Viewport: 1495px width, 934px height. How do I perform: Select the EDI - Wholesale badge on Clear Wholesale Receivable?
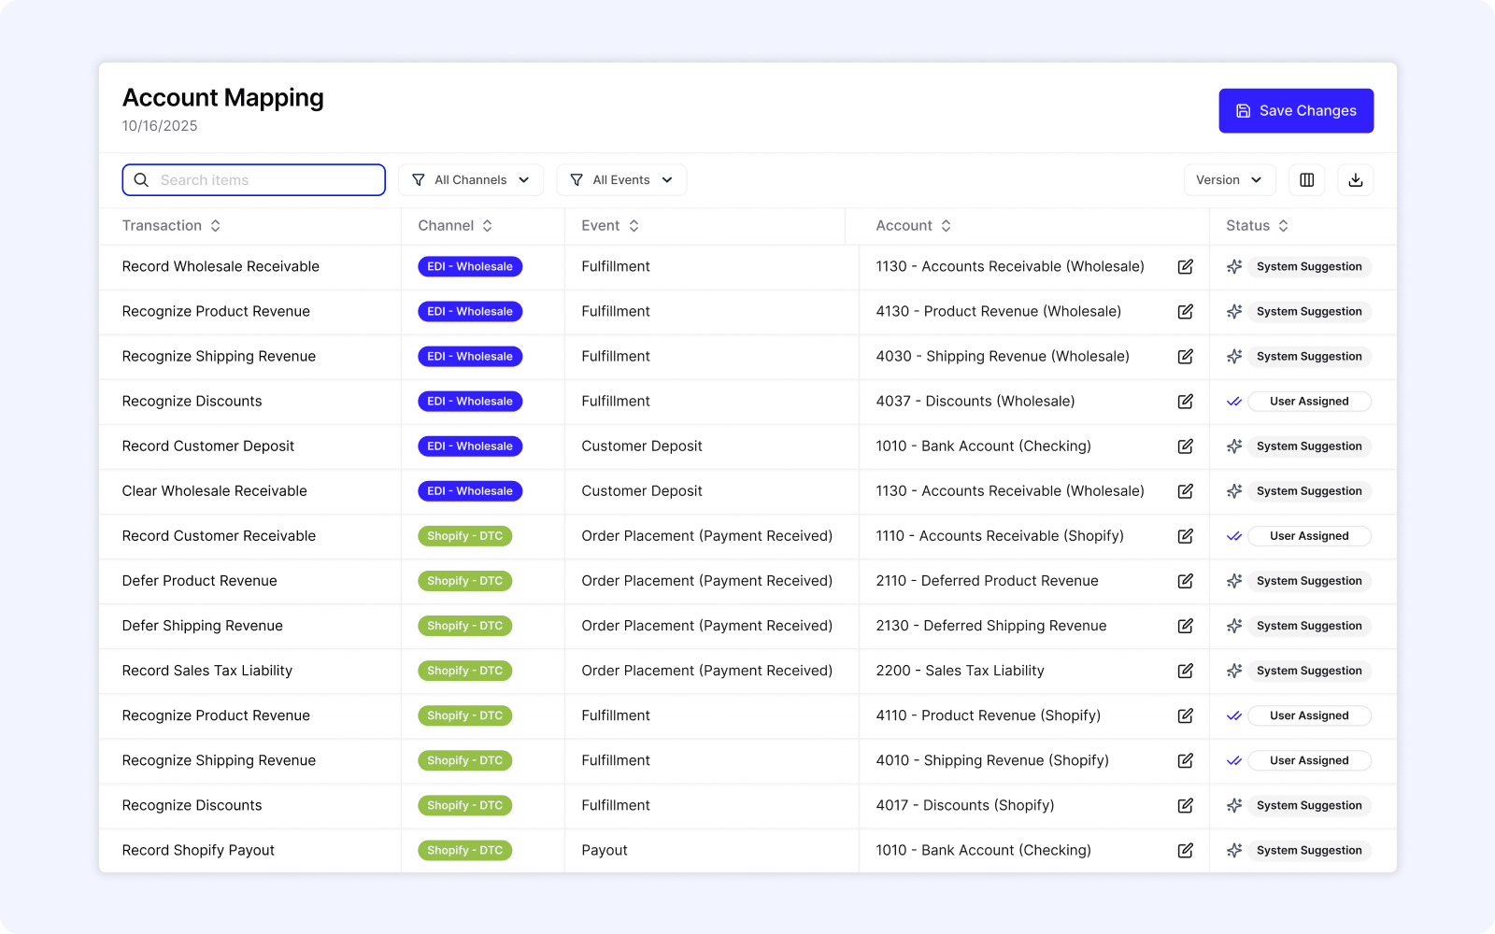(x=470, y=490)
